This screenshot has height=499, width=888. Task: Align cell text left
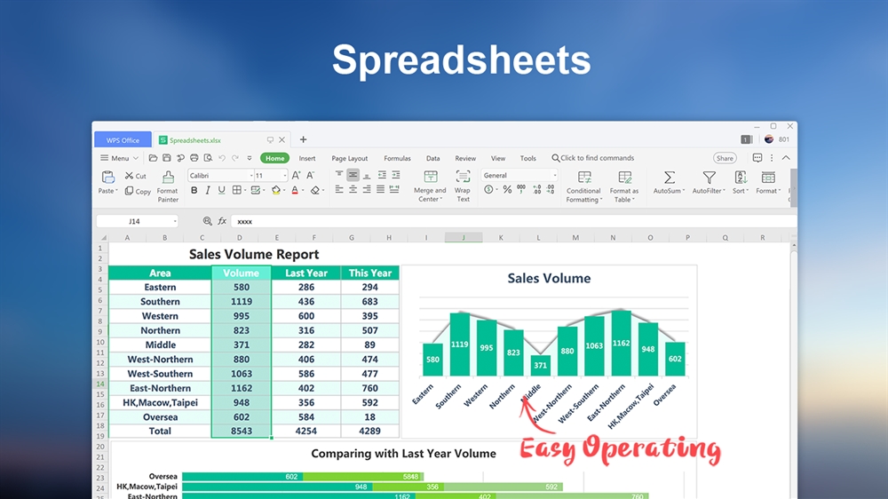[338, 190]
